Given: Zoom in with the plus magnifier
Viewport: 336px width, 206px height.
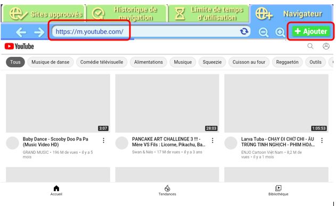Looking at the screenshot, I should click(x=280, y=32).
